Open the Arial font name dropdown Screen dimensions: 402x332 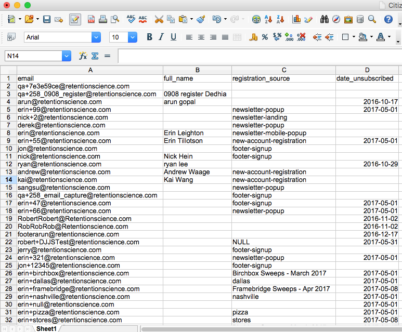pos(96,37)
